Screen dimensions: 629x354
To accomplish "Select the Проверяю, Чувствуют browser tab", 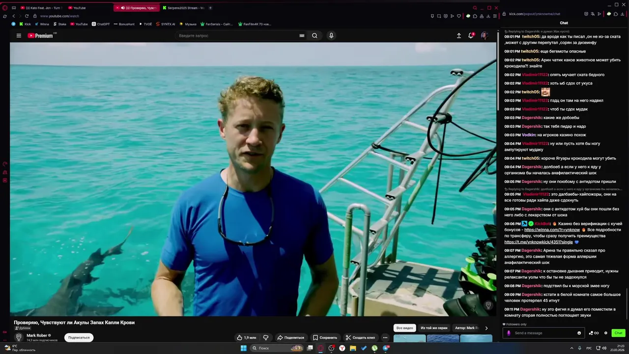I will pos(137,8).
